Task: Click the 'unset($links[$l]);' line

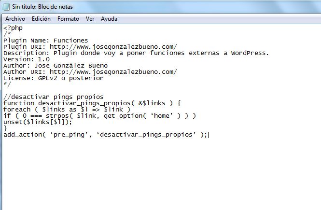Action: 38,122
